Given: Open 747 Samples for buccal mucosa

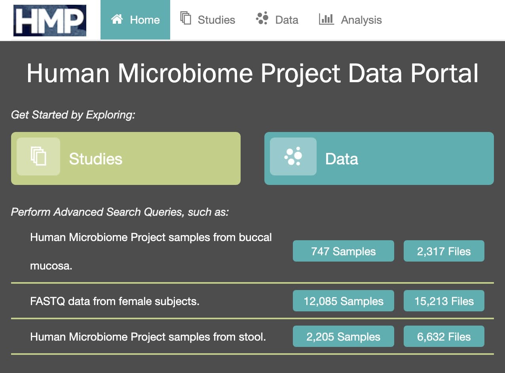Looking at the screenshot, I should (x=344, y=251).
